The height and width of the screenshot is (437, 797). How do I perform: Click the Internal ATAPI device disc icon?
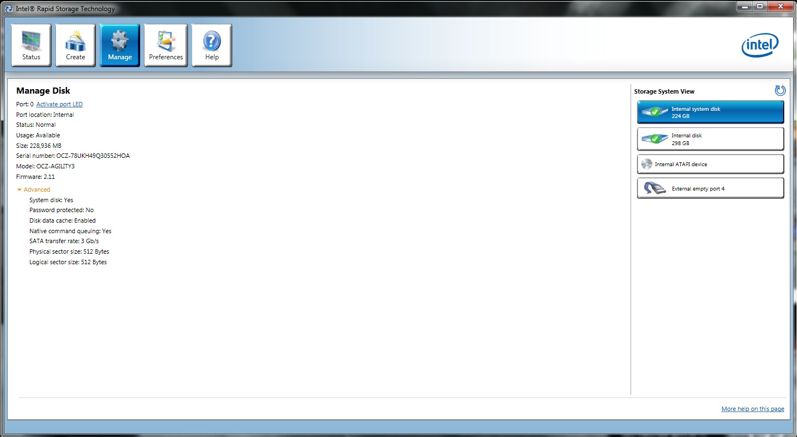point(646,164)
